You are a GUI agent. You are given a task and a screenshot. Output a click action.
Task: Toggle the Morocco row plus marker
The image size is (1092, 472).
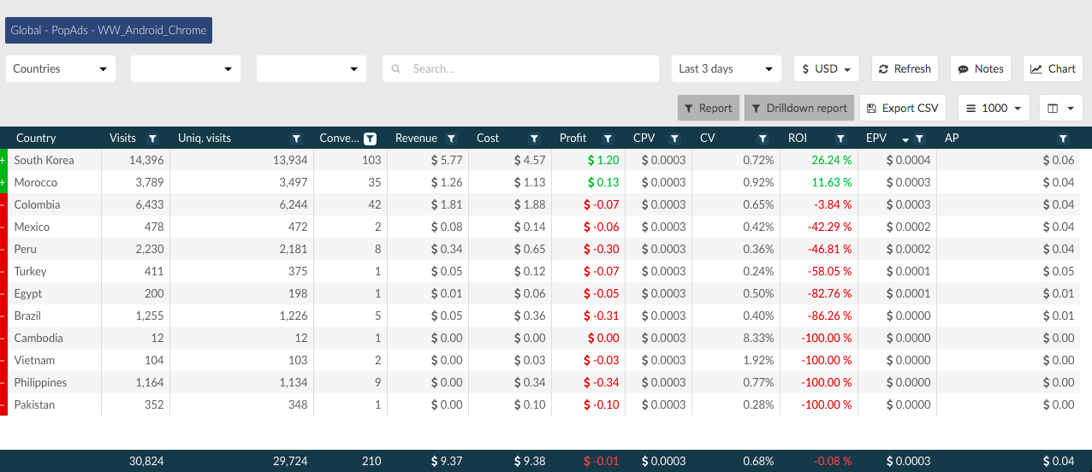point(3,182)
